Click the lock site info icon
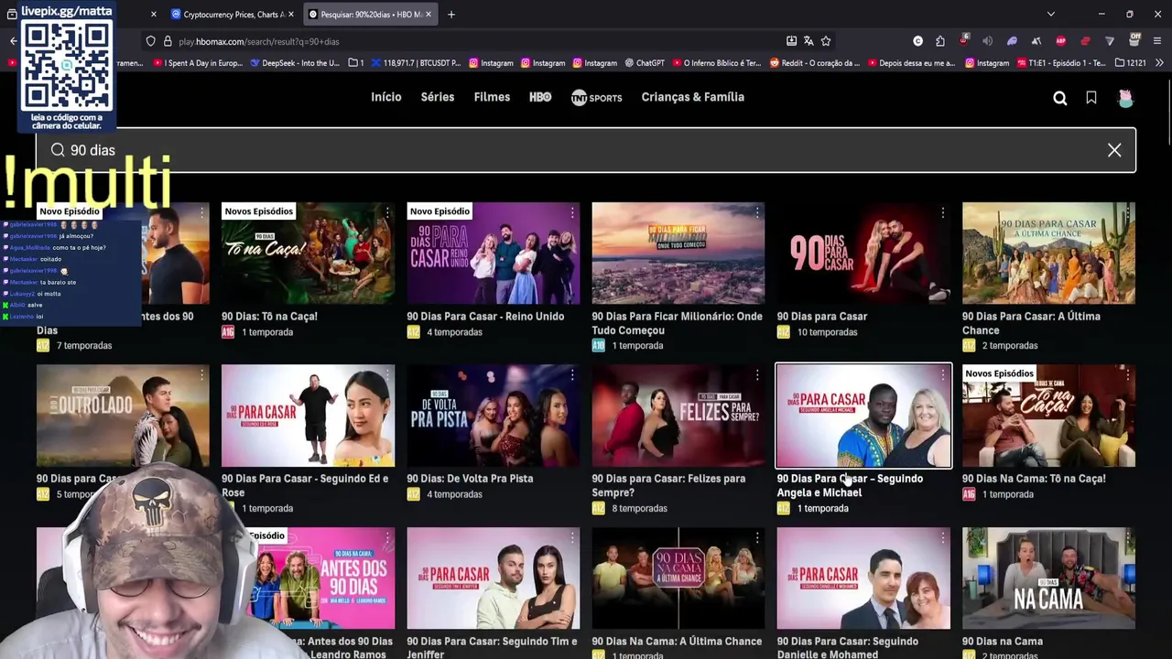The height and width of the screenshot is (659, 1172). pos(168,41)
